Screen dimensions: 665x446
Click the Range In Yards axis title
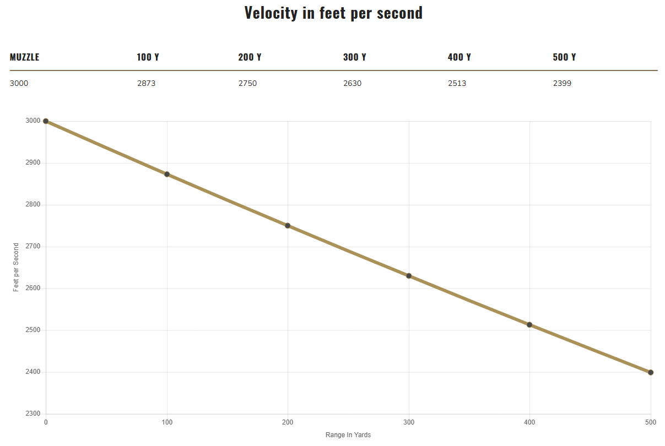(348, 435)
